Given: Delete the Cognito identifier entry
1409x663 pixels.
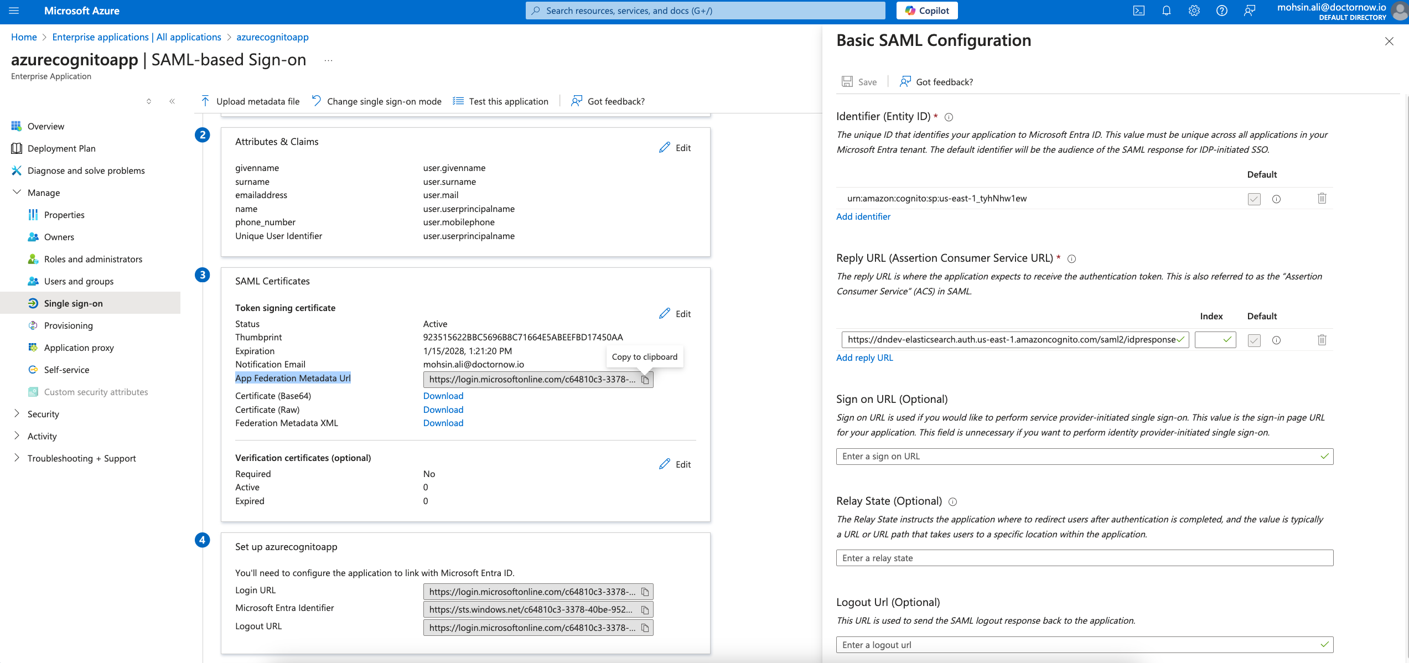Looking at the screenshot, I should click(x=1322, y=198).
